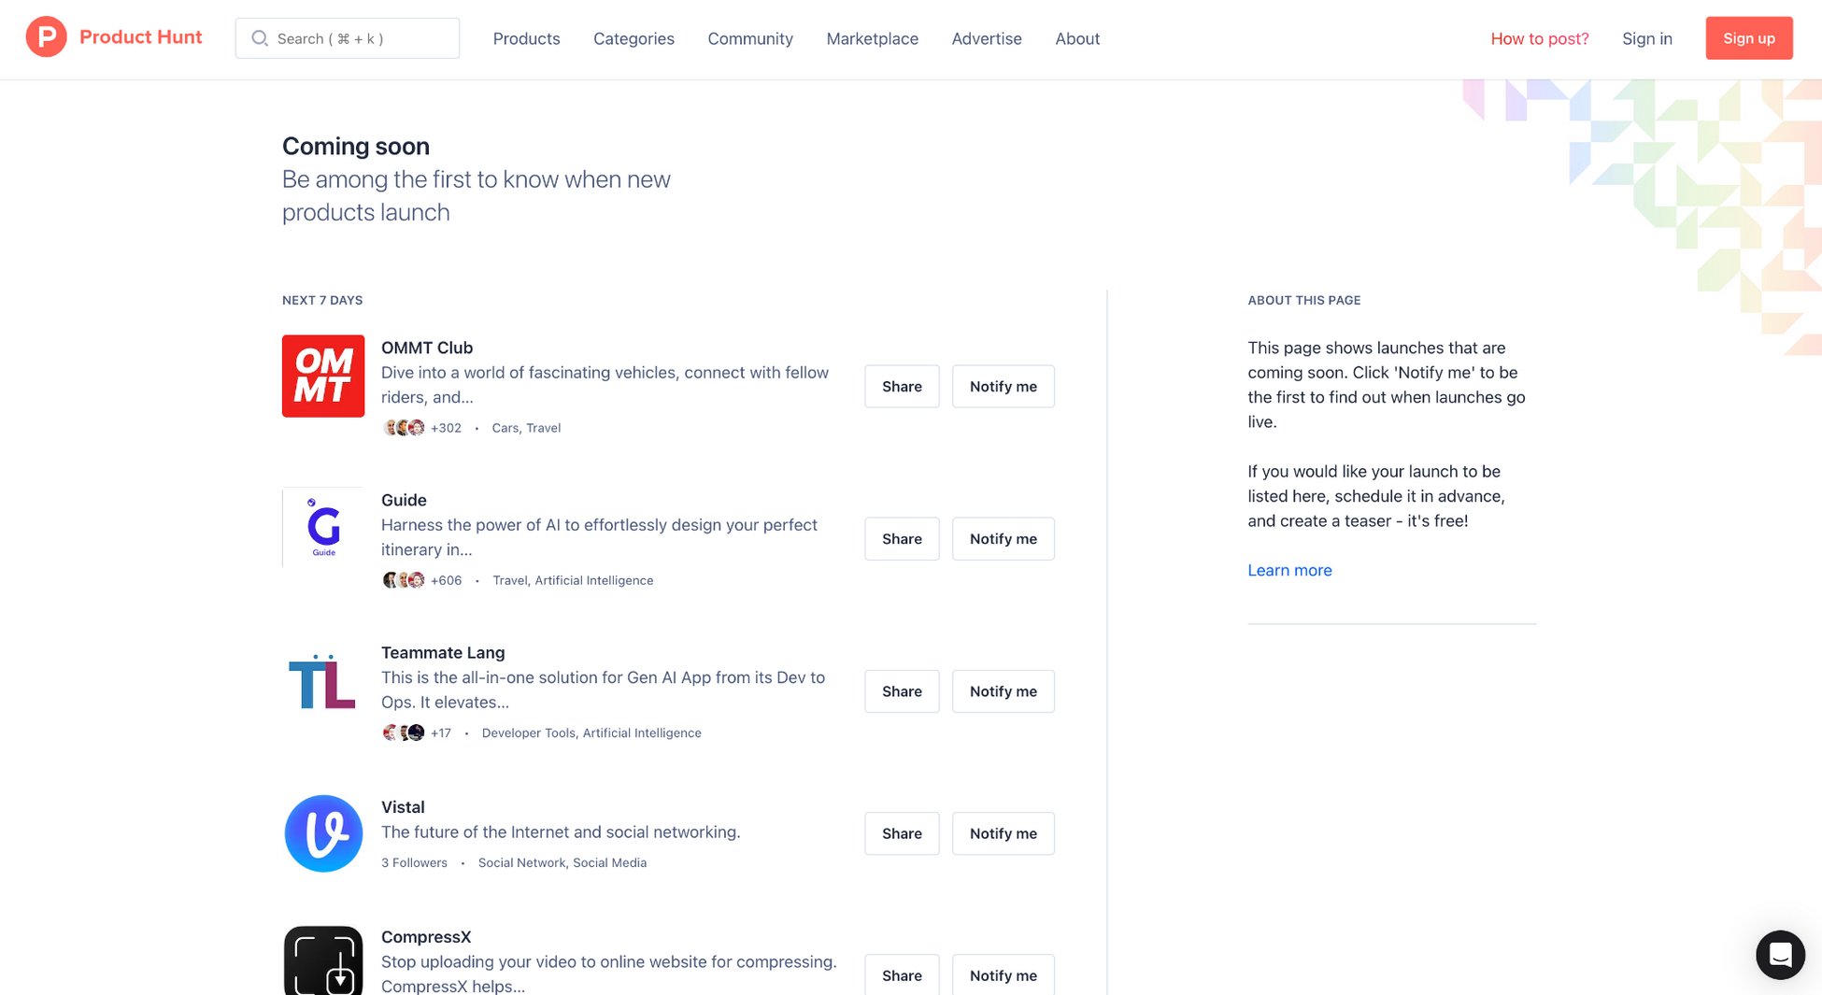The height and width of the screenshot is (995, 1822).
Task: Click the Travel topic under Guide
Action: [510, 580]
